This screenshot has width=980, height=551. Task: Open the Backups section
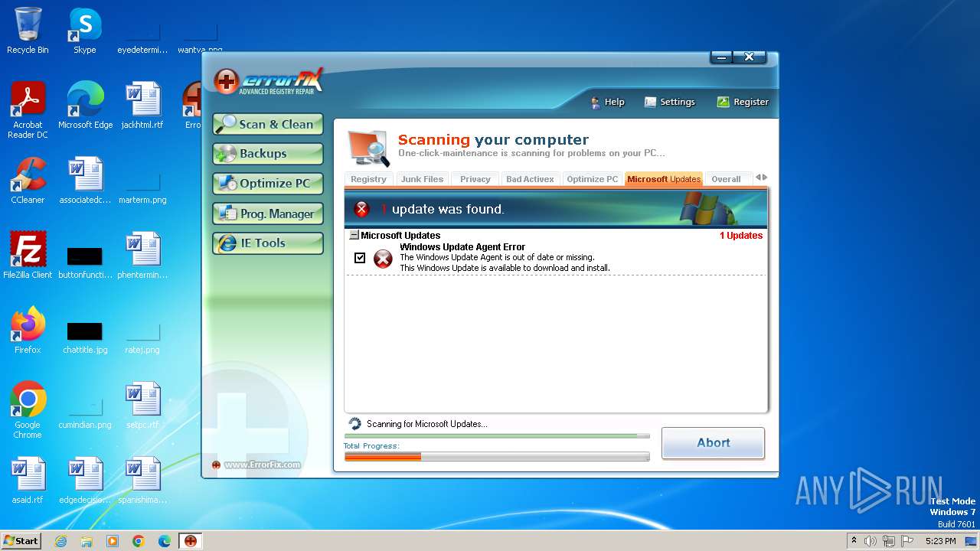(268, 154)
